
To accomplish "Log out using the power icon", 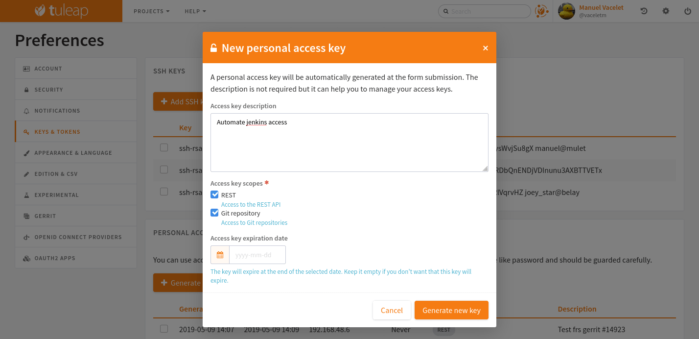I will [x=687, y=11].
